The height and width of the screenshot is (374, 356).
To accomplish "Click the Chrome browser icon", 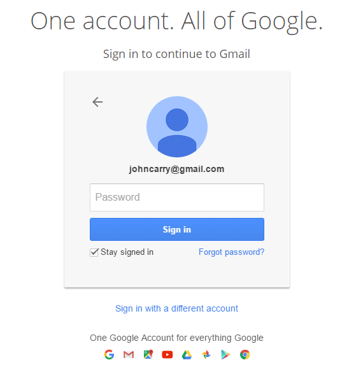I will click(x=245, y=355).
